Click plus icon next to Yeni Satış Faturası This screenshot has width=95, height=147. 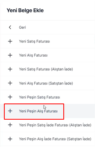point(10,41)
